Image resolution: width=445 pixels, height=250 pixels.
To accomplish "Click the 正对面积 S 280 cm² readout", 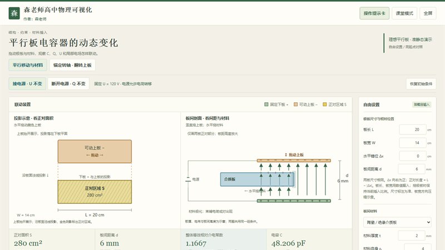I will [52, 239].
